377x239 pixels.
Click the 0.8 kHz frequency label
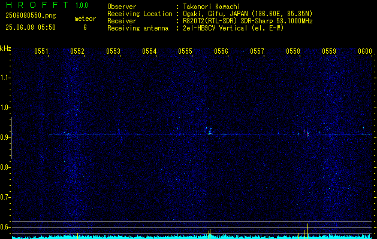click(x=5, y=167)
